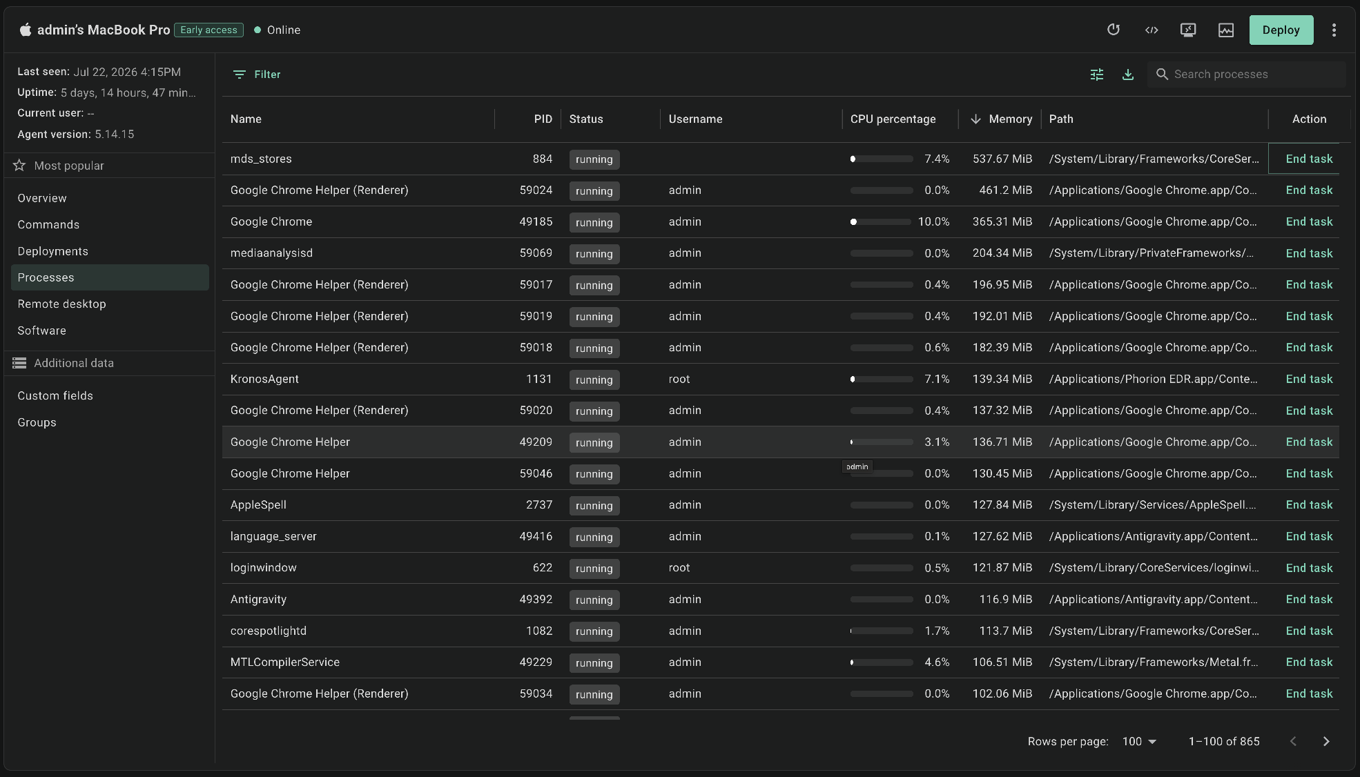The image size is (1360, 777).
Task: End task for corespotlightd
Action: (1309, 631)
